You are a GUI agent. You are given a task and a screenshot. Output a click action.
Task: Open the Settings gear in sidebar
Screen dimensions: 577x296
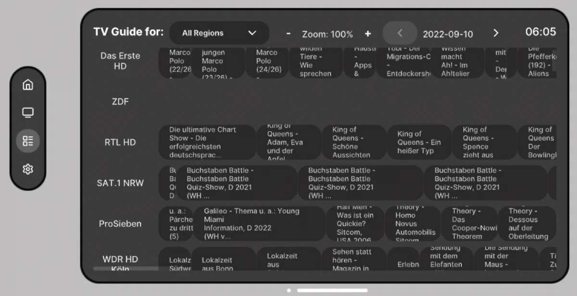[28, 169]
